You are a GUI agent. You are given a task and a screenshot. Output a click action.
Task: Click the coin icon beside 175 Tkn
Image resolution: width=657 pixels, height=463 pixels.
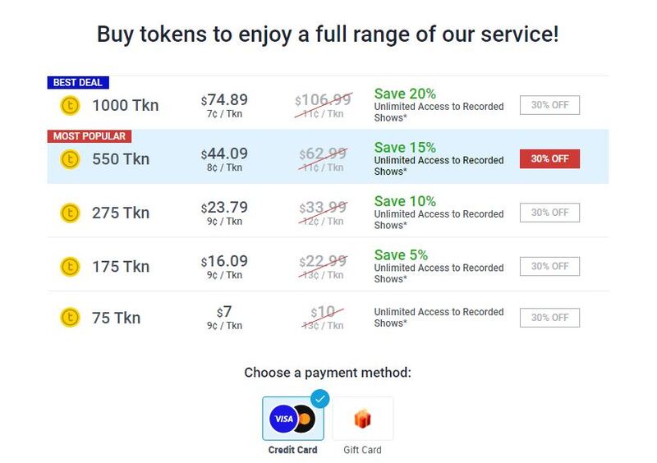tap(70, 267)
